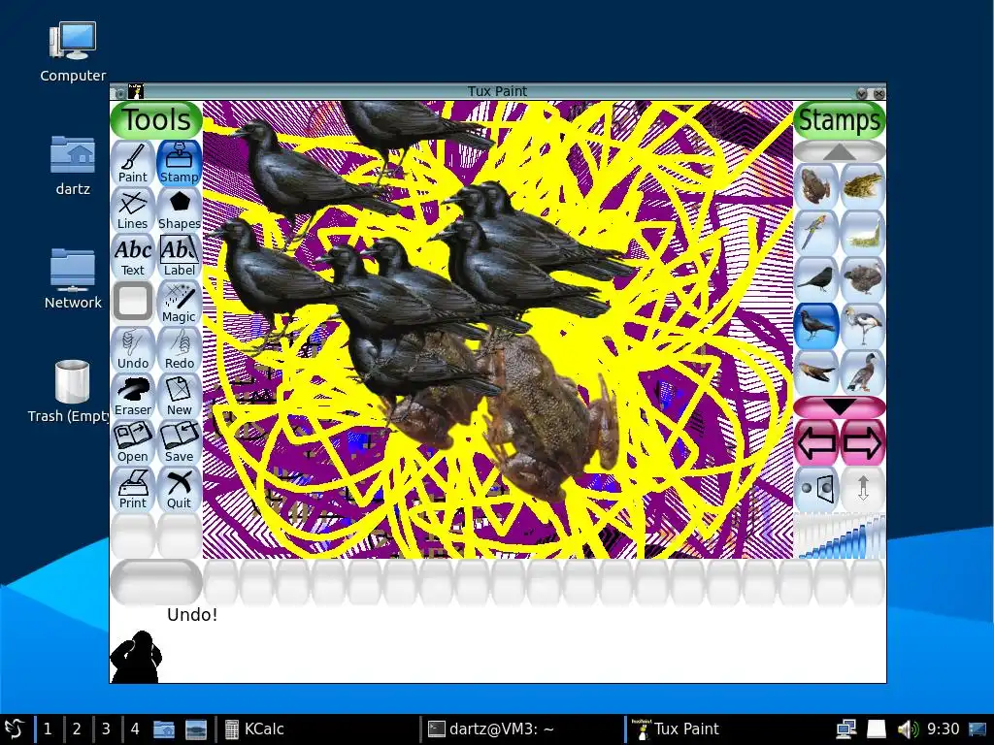Screen dimensions: 994x745
Task: Open a saved picture with Open
Action: coord(132,442)
